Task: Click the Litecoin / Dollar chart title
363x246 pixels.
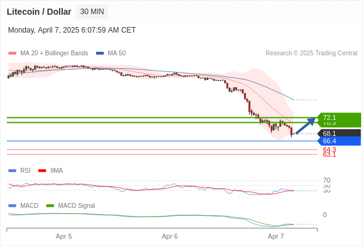Action: point(39,12)
